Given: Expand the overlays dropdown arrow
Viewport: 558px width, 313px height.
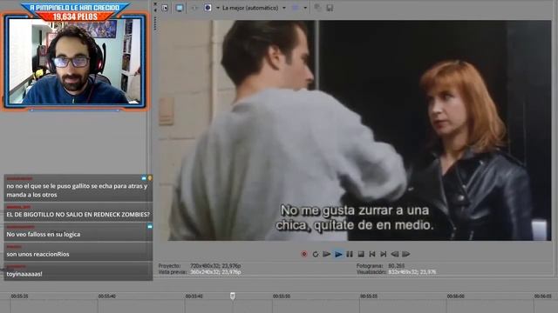Looking at the screenshot, I should click(305, 8).
